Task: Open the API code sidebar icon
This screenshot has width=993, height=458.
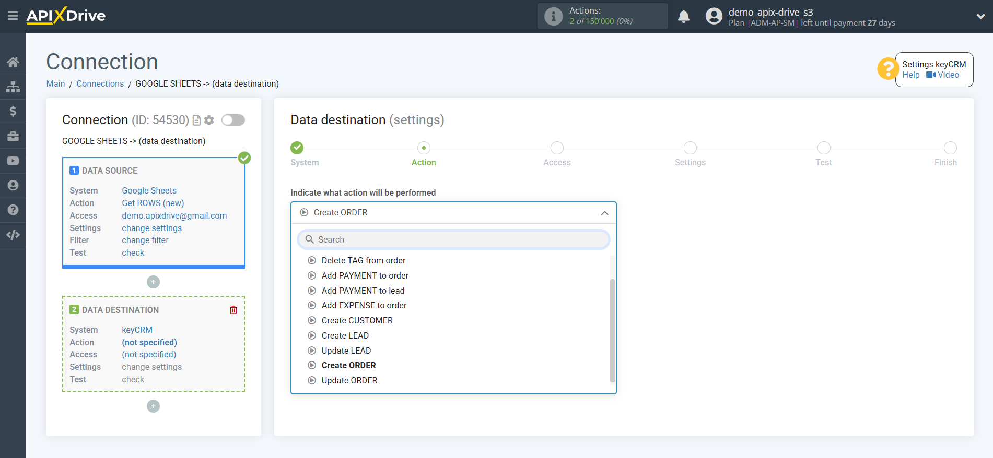Action: pos(13,235)
